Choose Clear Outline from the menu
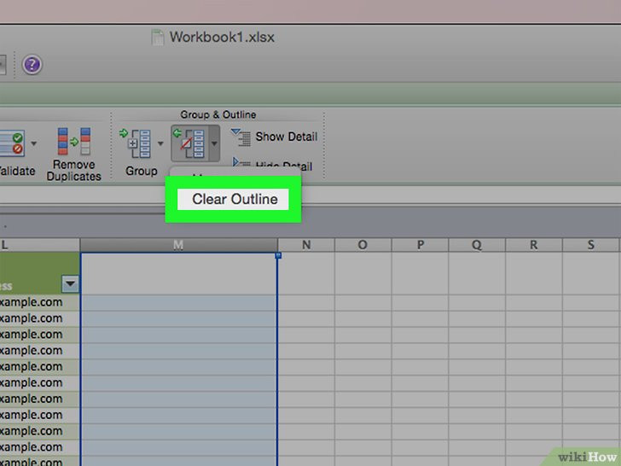The height and width of the screenshot is (466, 621). click(x=233, y=199)
